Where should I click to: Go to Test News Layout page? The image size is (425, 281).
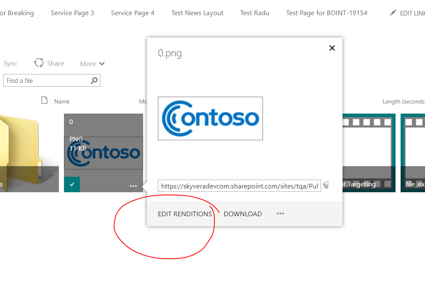coord(197,13)
